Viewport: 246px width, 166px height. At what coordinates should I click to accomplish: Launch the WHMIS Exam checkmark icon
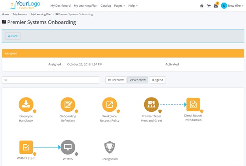point(26,147)
